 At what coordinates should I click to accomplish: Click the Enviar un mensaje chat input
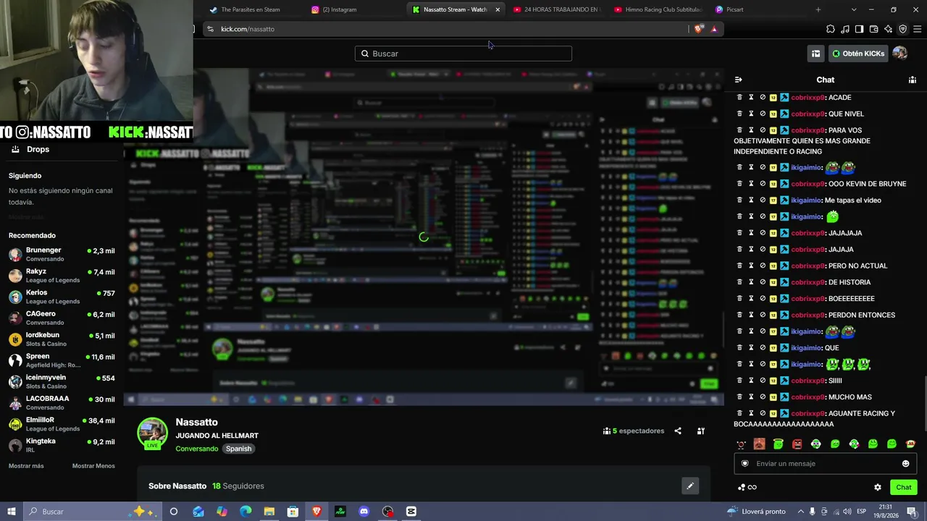click(826, 464)
